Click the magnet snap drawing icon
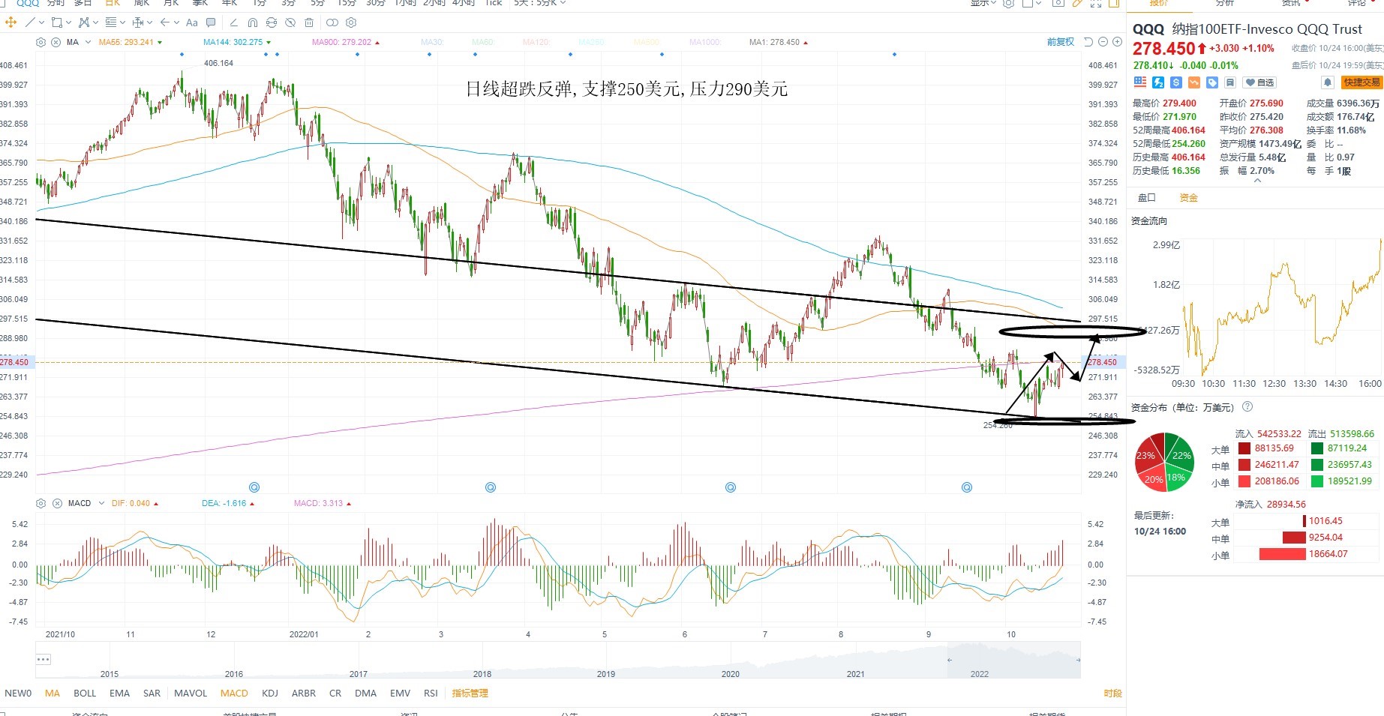 coord(253,22)
